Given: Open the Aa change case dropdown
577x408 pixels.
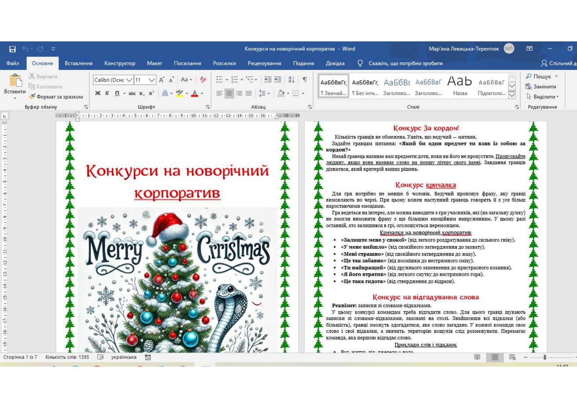Looking at the screenshot, I should tap(186, 80).
